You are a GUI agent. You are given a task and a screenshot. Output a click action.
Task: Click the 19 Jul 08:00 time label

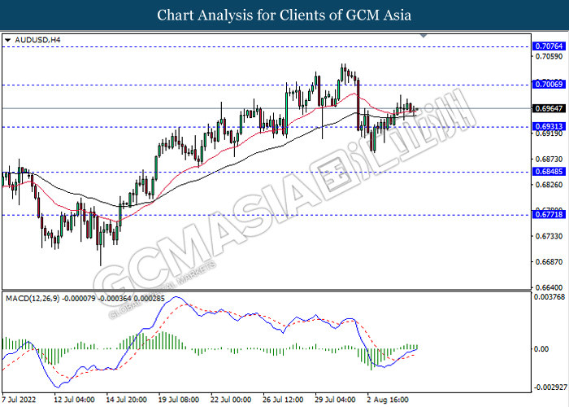pyautogui.click(x=179, y=400)
